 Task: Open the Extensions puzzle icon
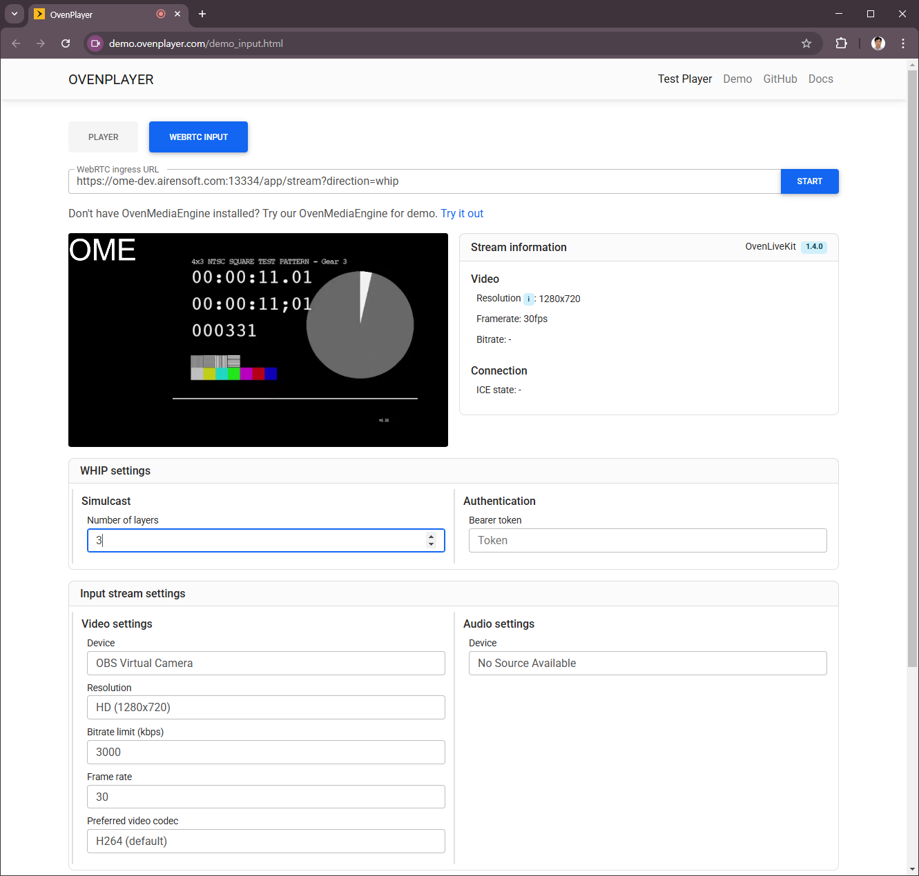pos(841,43)
